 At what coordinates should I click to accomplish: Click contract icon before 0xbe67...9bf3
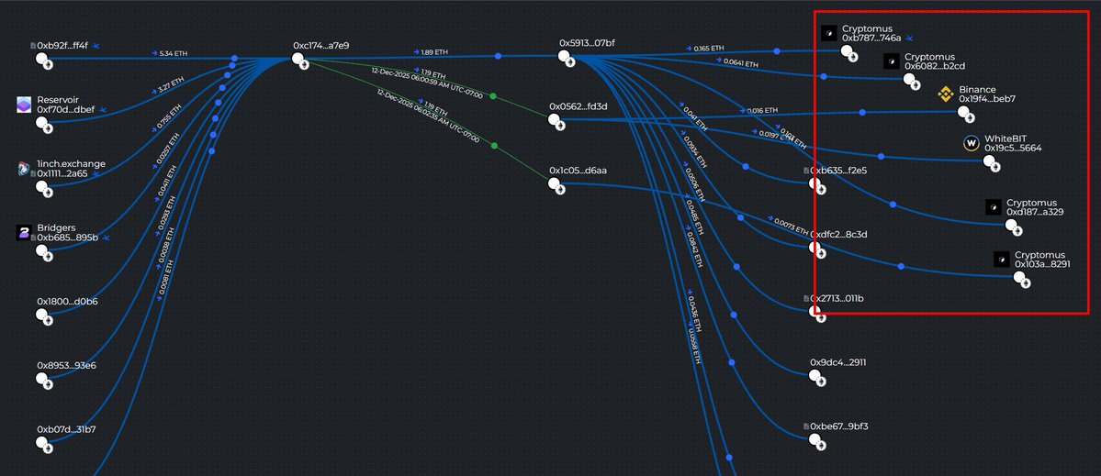(807, 426)
